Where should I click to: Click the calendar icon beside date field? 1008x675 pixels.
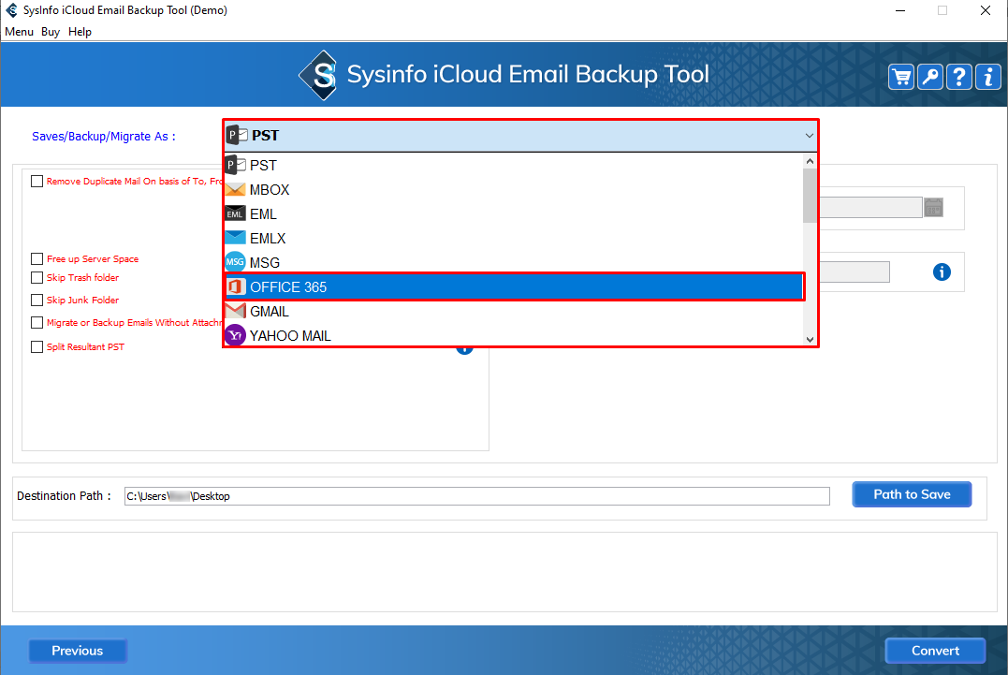point(933,208)
